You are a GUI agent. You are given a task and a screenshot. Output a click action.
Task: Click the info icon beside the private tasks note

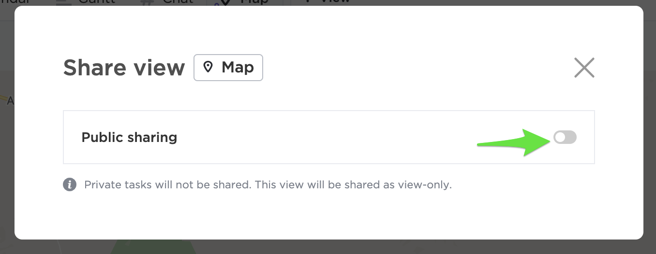click(x=70, y=184)
